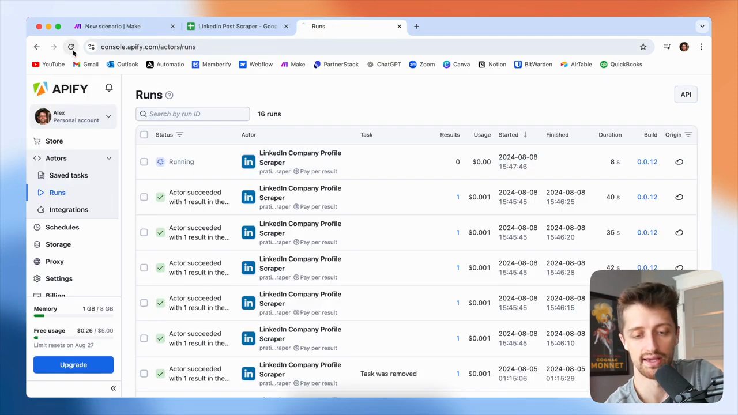Open the Chrome profile avatar

[x=684, y=47]
